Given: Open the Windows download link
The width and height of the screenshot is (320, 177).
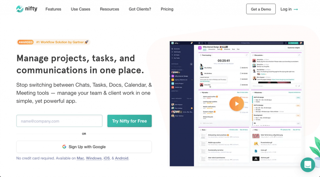Looking at the screenshot, I should pos(94,158).
